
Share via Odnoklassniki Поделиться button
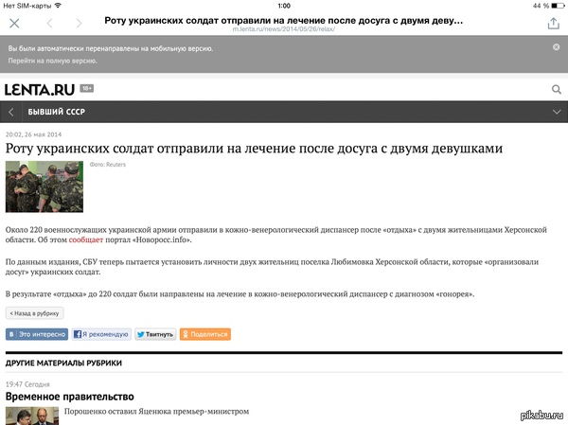[x=205, y=334]
